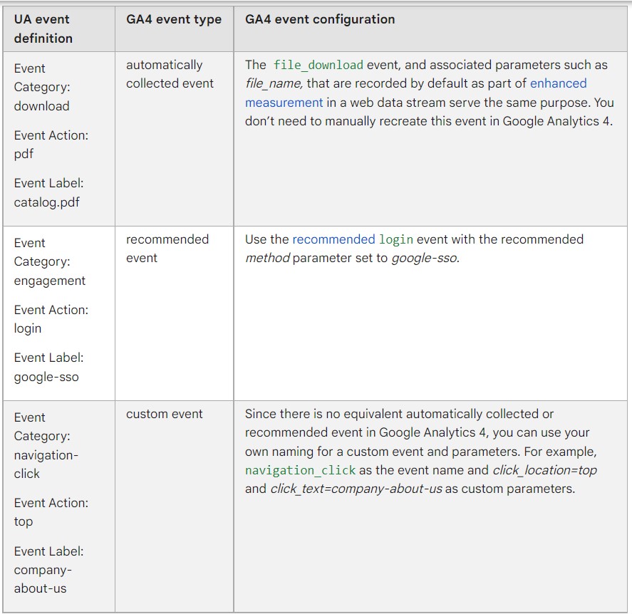Click the "Event Action: pdf" text
This screenshot has width=632, height=614.
(x=51, y=145)
